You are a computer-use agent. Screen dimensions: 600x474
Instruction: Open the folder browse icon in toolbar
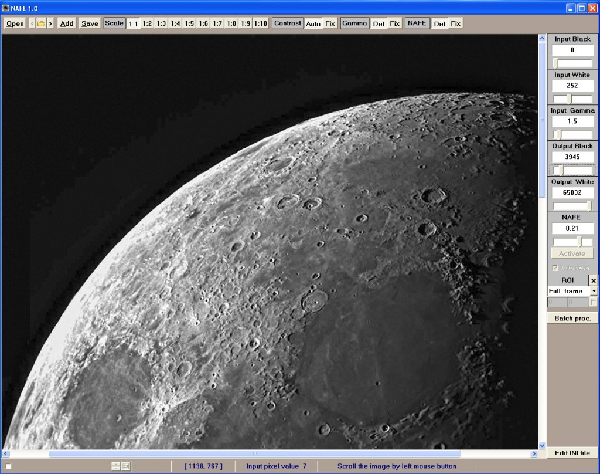point(41,23)
